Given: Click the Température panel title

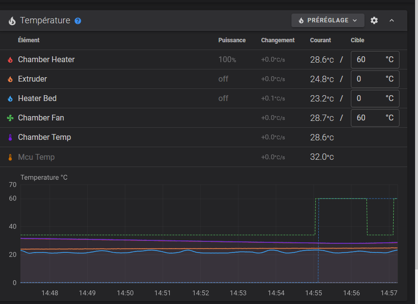Looking at the screenshot, I should click(x=45, y=20).
